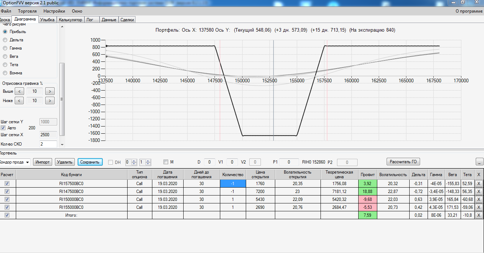Screen dimensions: 484x253
Task: Click the Рассчитать ГО button
Action: click(x=403, y=162)
